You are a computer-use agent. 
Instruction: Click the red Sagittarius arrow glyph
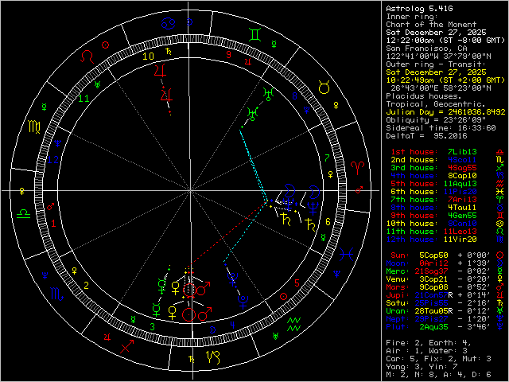point(125,347)
